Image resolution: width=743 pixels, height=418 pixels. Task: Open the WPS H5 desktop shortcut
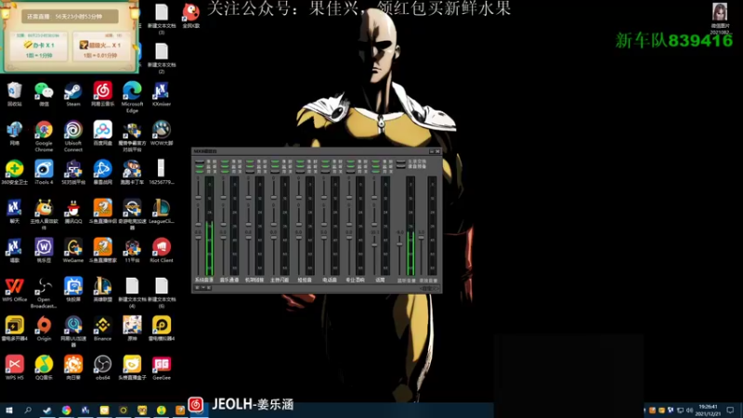click(14, 368)
